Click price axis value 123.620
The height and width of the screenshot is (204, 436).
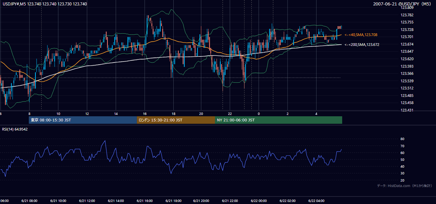coord(406,59)
